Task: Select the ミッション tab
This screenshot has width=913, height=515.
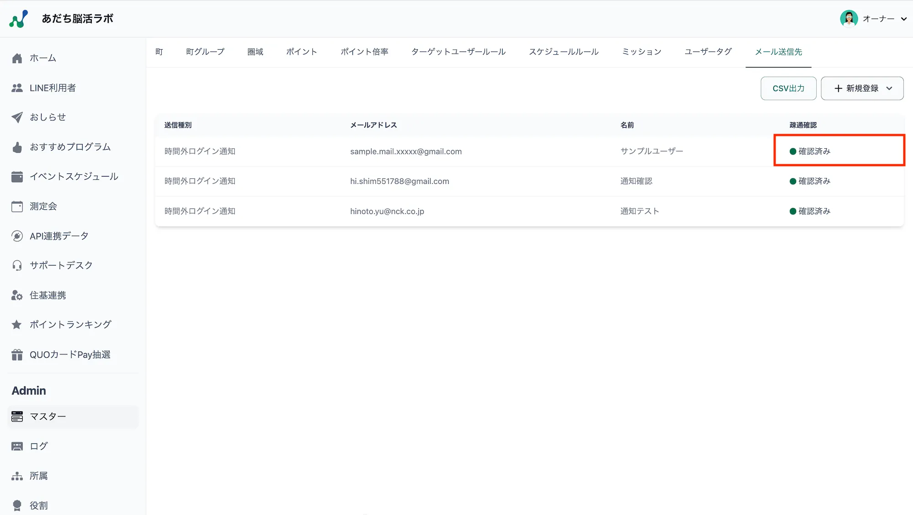Action: (x=641, y=52)
